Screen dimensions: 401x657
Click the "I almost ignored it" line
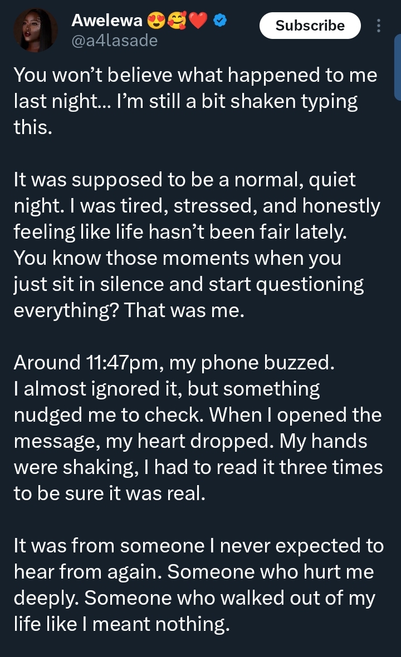click(167, 389)
